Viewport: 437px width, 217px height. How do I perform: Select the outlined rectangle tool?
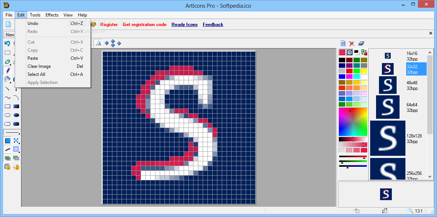coord(7,106)
